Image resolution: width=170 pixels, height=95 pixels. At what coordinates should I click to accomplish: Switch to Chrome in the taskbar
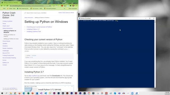[15, 93]
